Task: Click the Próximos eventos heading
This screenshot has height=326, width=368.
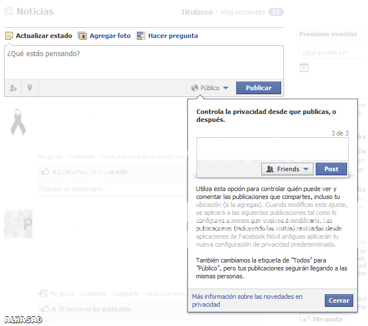Action: (x=328, y=34)
